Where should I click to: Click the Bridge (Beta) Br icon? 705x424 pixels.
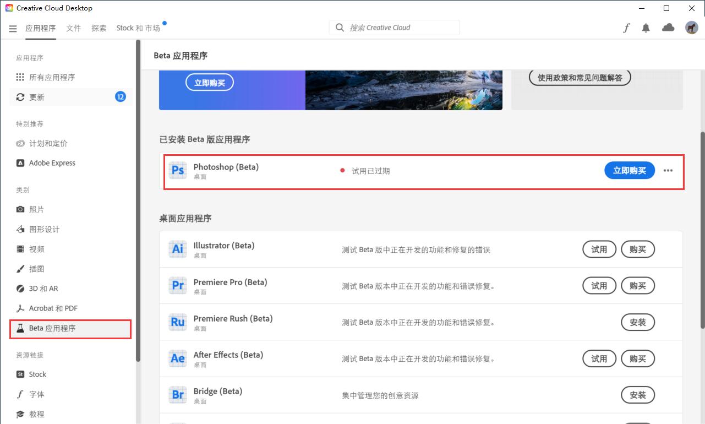click(x=178, y=395)
